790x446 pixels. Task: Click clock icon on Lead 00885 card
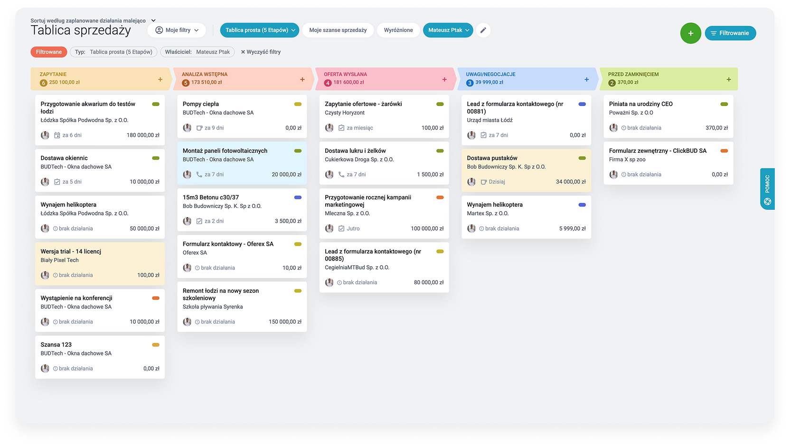(339, 283)
